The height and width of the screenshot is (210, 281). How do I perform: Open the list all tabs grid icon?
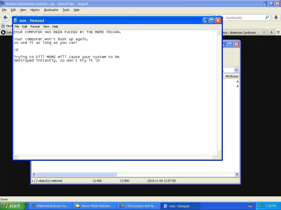point(278,32)
